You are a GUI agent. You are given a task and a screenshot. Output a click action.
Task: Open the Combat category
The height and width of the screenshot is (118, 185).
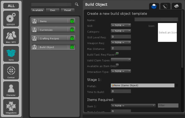pyautogui.click(x=11, y=71)
